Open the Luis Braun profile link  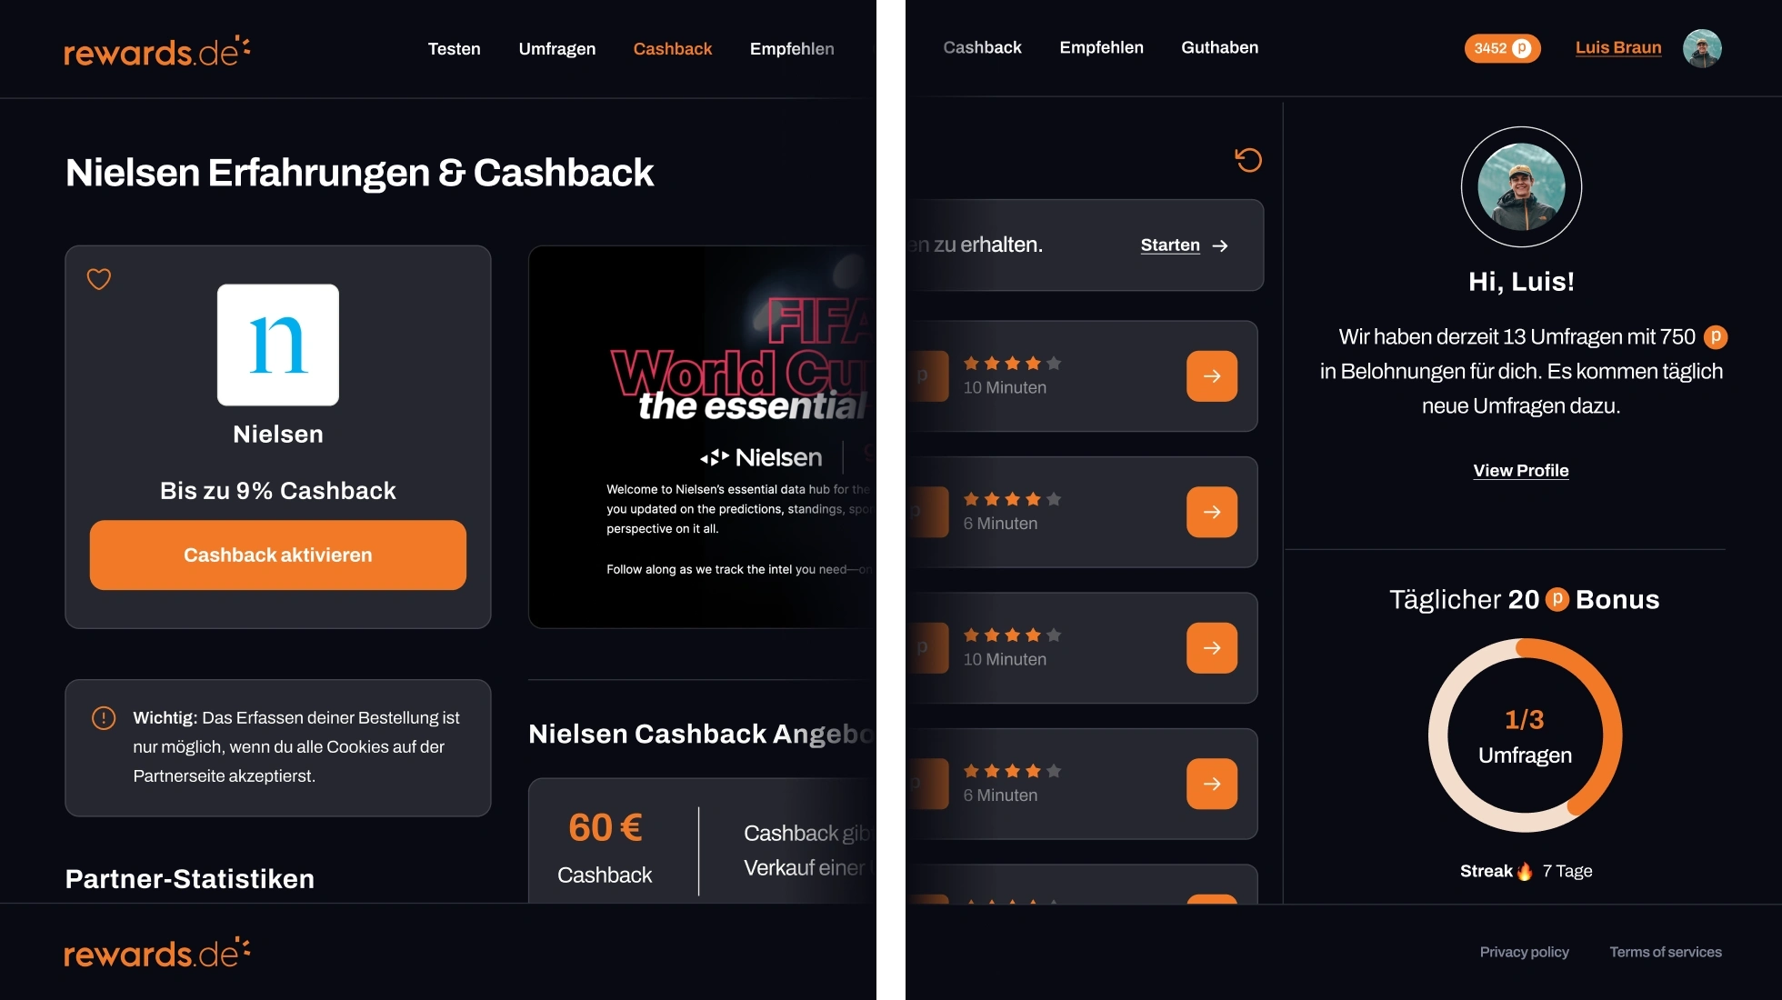tap(1618, 47)
